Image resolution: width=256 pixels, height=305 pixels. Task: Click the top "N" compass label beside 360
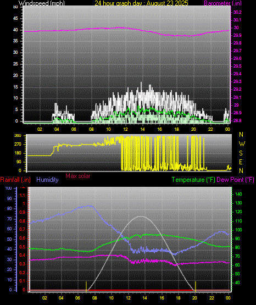coord(241,135)
